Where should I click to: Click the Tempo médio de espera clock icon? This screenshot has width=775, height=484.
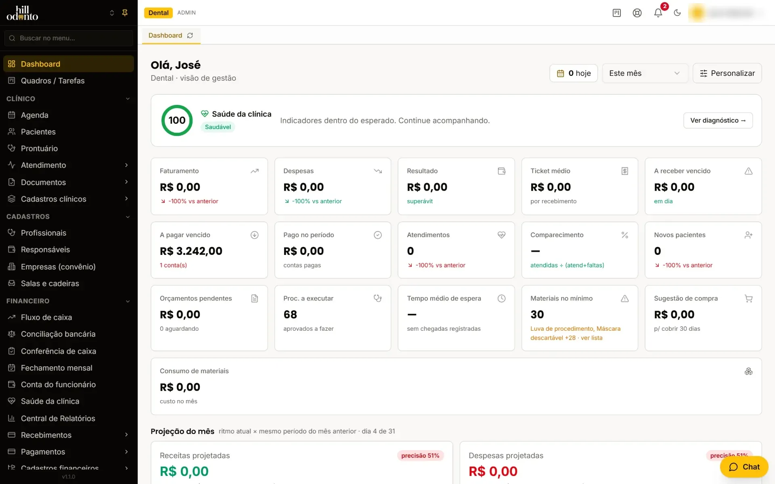(501, 298)
